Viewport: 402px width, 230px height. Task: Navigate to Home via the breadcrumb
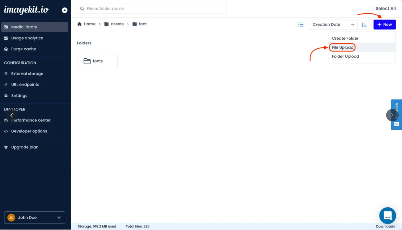(89, 24)
